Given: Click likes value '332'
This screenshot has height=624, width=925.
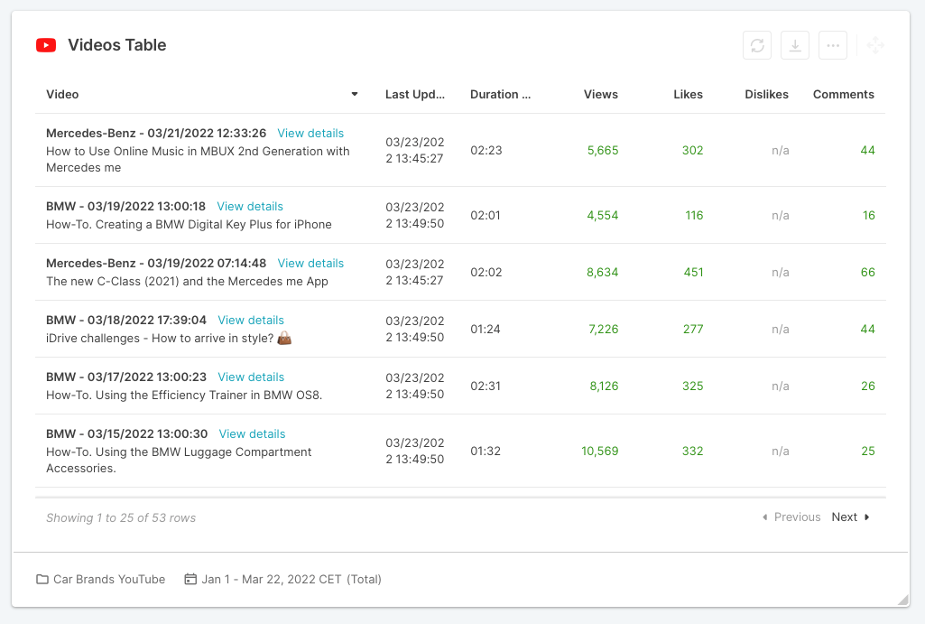Looking at the screenshot, I should tap(692, 451).
